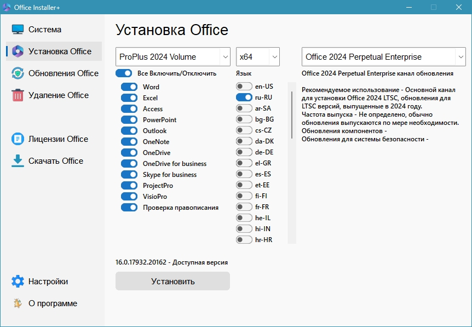Open Office 2024 Perpetual Enterprise channel dropdown

coord(383,56)
